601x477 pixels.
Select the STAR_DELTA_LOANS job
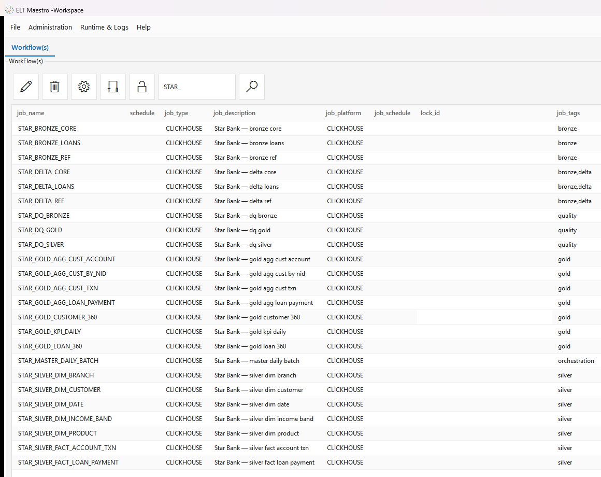pyautogui.click(x=46, y=187)
